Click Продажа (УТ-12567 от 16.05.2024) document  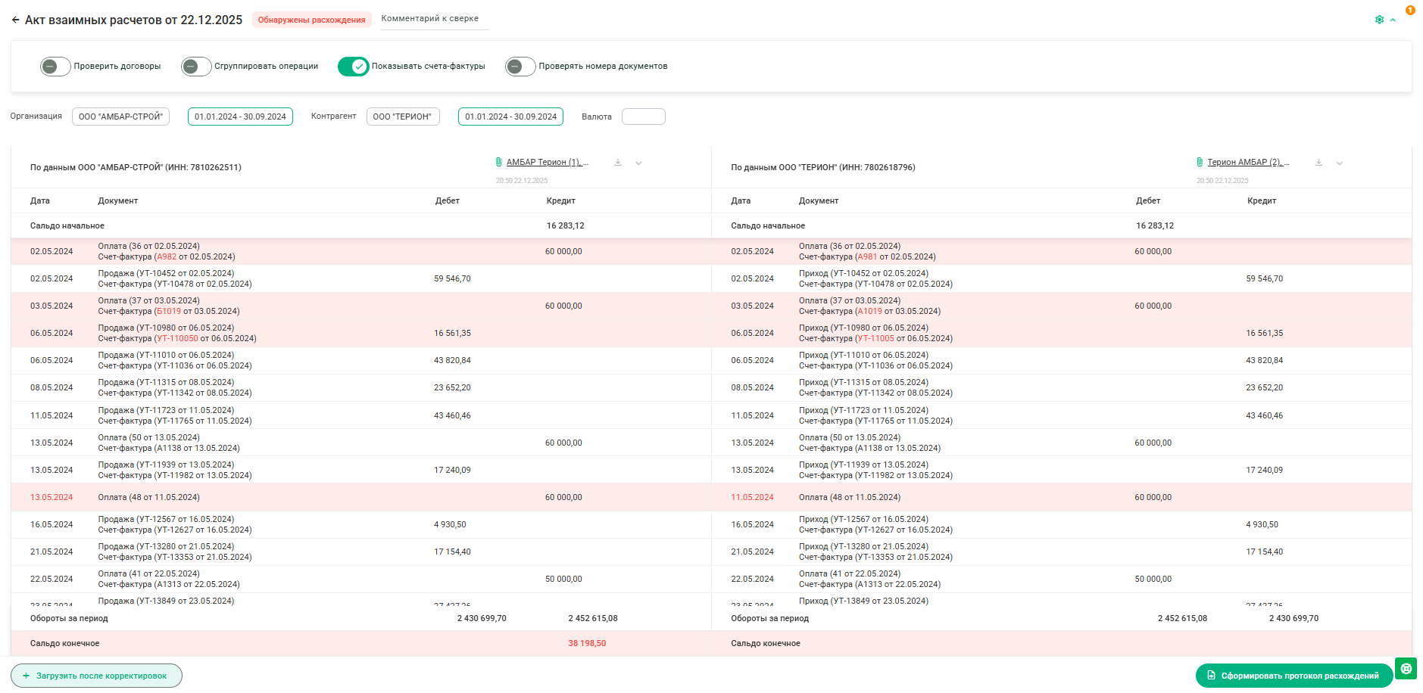click(166, 520)
